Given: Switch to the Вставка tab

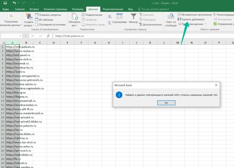Looking at the screenshot, I should [34, 9].
